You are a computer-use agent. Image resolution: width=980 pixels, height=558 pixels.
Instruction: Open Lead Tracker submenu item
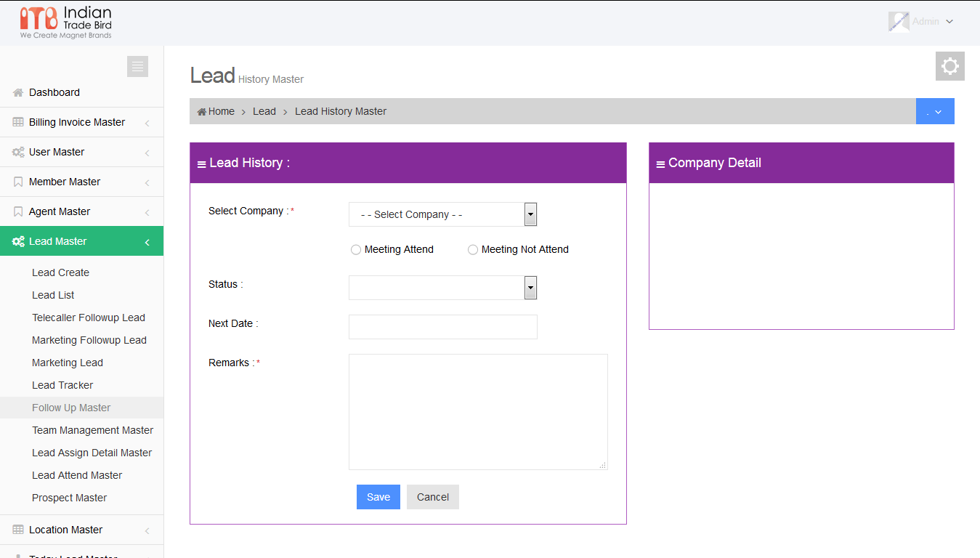pyautogui.click(x=62, y=385)
